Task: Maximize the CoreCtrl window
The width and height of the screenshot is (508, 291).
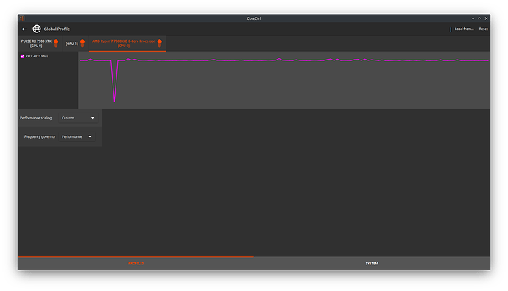Action: click(480, 18)
